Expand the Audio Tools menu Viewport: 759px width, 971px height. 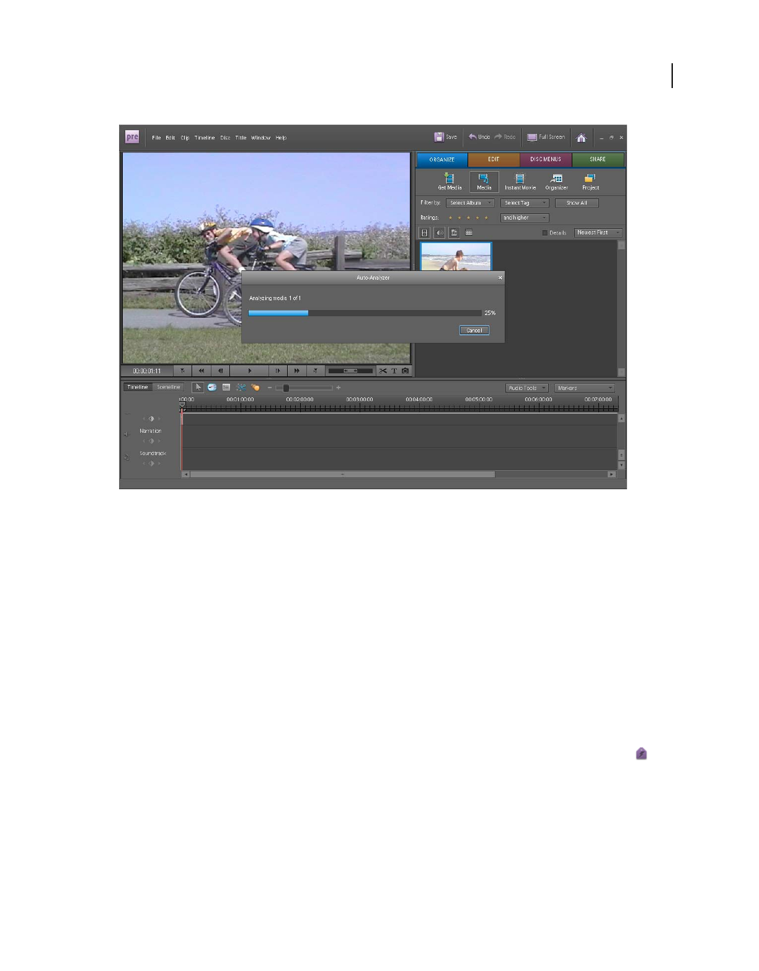point(527,388)
